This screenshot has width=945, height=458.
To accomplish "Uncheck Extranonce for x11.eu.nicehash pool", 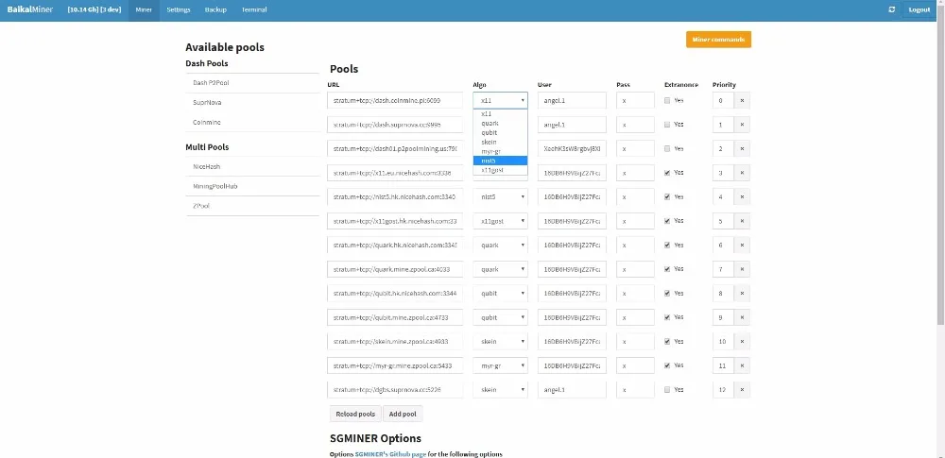I will pyautogui.click(x=667, y=173).
